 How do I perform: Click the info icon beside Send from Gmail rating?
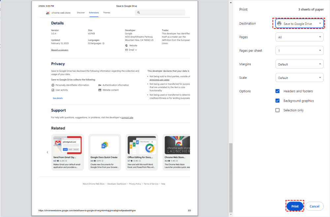(x=66, y=161)
